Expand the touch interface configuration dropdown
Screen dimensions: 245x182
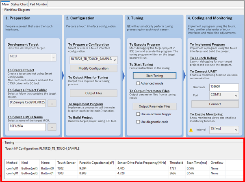(x=93, y=60)
